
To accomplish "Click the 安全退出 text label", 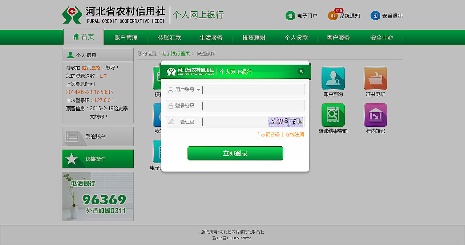I will 392,16.
